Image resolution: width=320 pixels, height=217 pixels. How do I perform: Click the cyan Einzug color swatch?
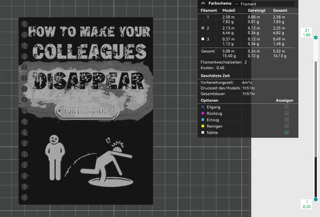pos(203,119)
